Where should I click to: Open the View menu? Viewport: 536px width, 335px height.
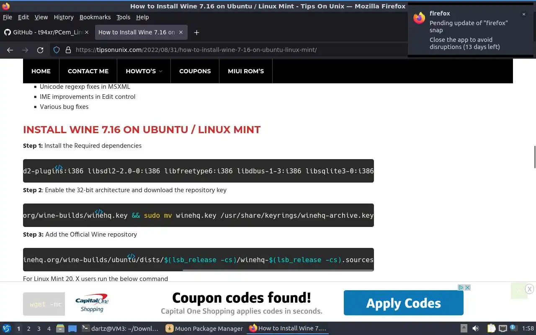click(x=41, y=17)
